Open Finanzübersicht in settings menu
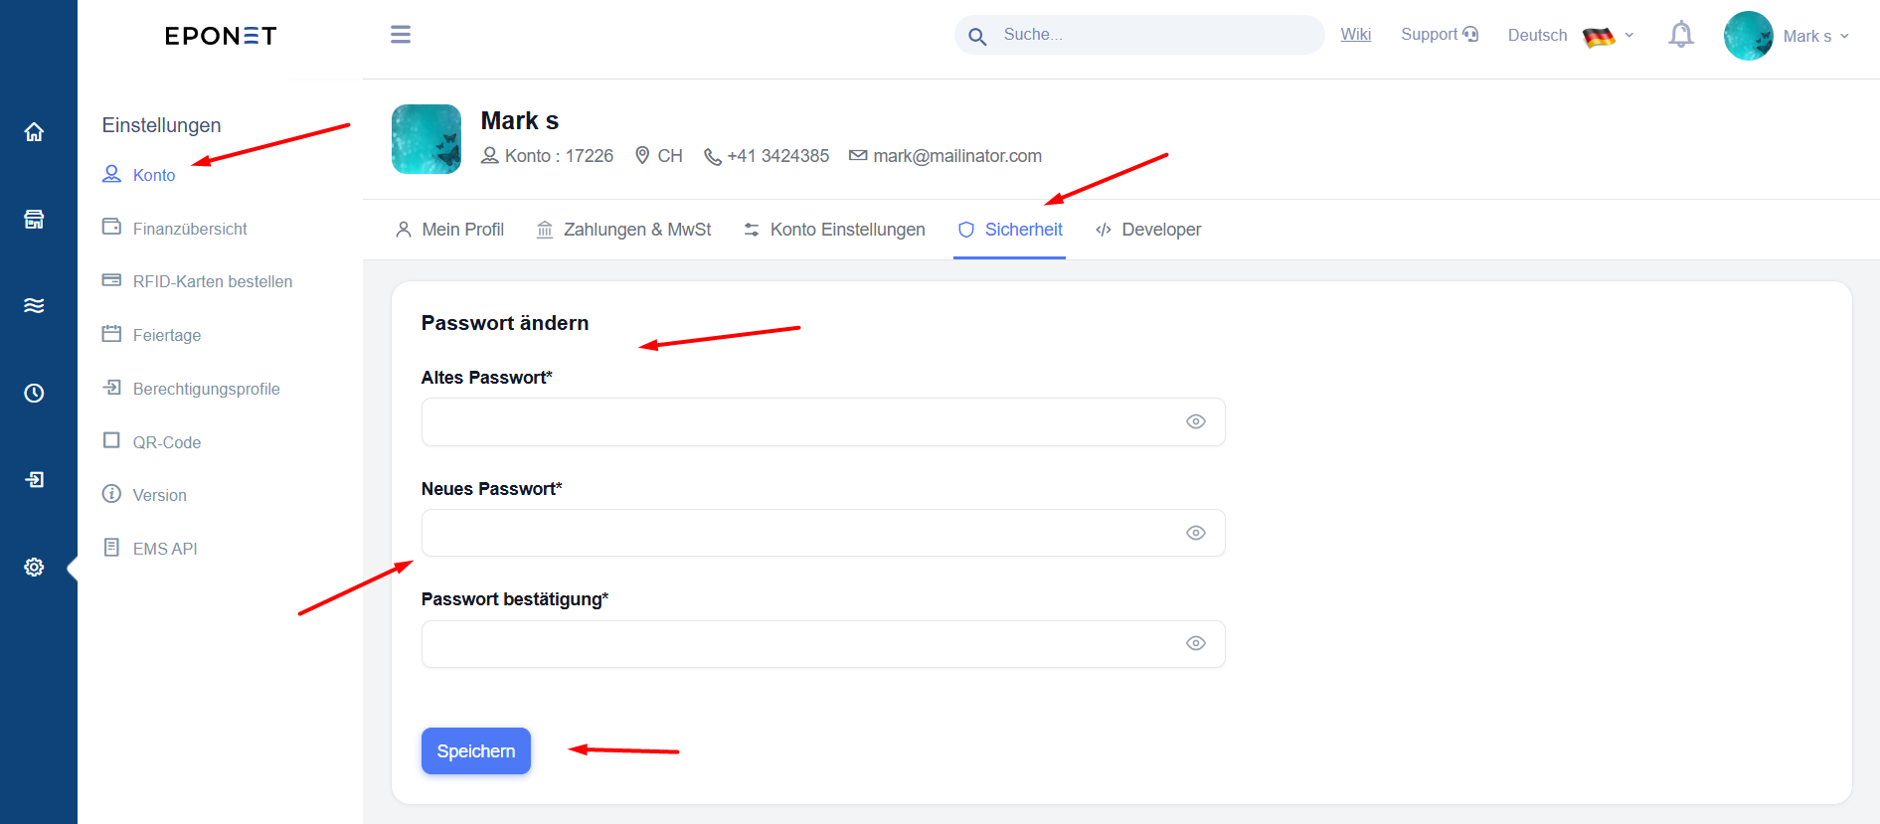Image resolution: width=1880 pixels, height=824 pixels. click(175, 229)
